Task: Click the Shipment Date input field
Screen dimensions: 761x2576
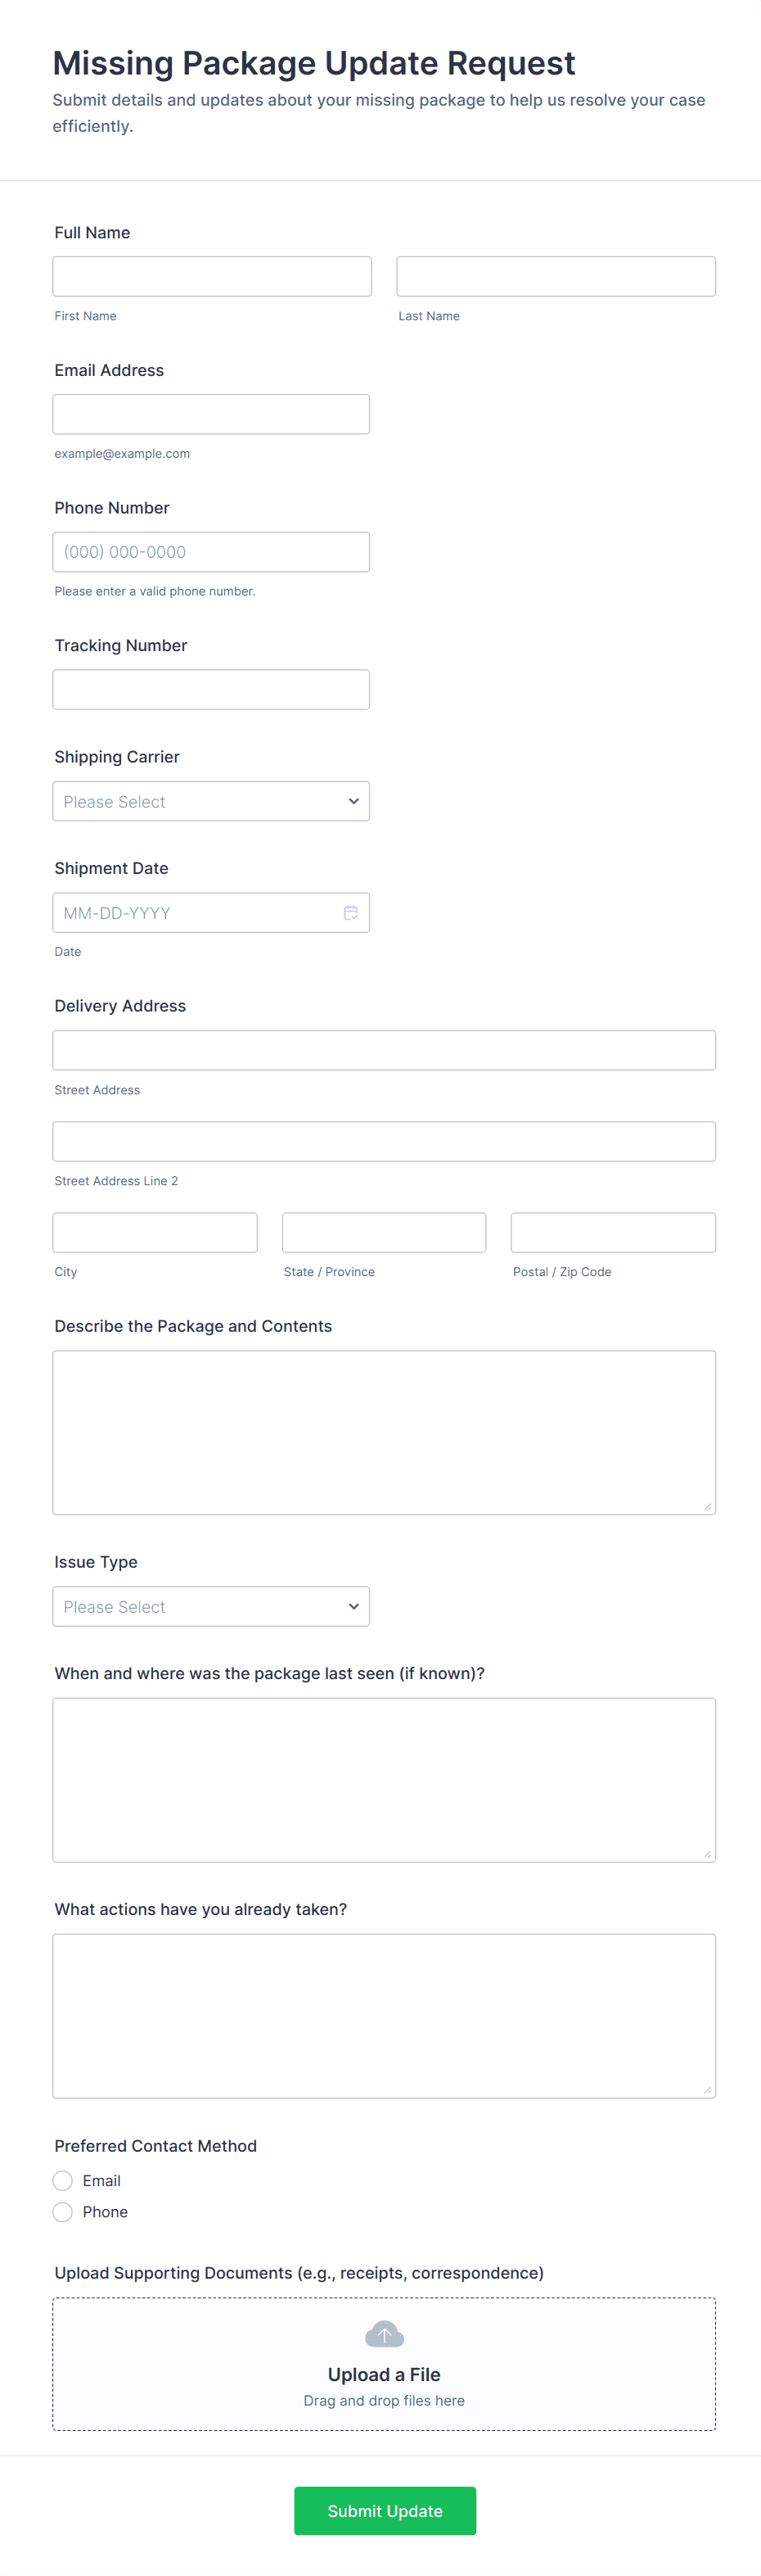Action: click(195, 913)
